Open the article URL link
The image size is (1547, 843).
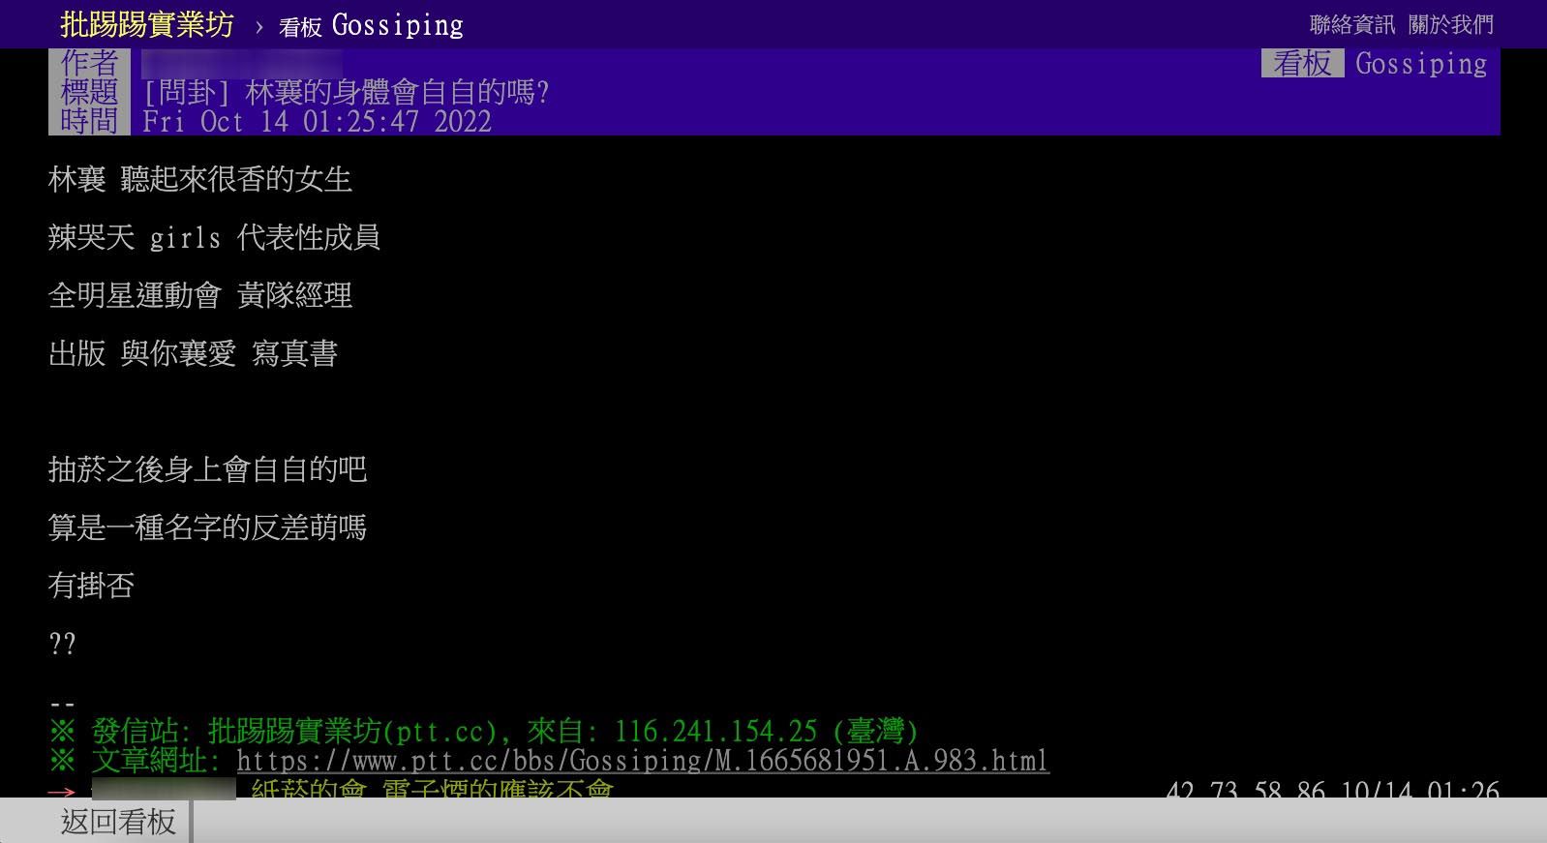click(642, 761)
